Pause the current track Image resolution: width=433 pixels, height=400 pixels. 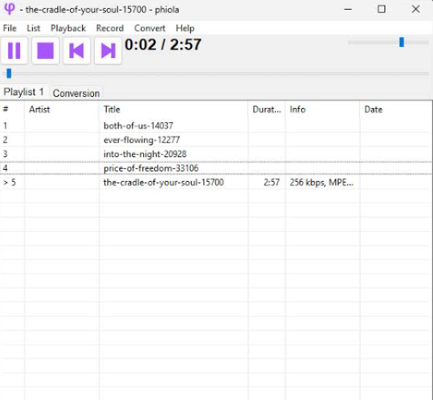[14, 51]
